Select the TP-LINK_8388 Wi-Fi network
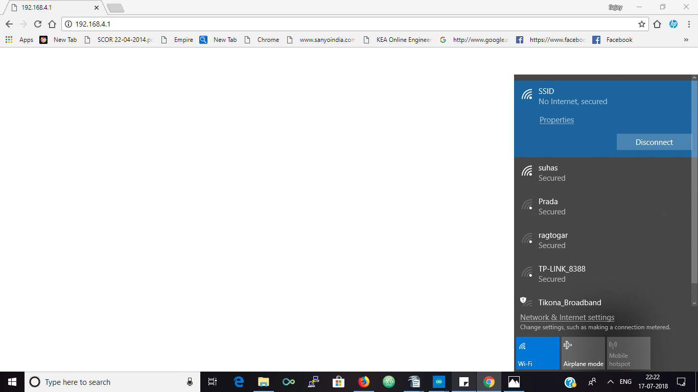 (x=603, y=274)
